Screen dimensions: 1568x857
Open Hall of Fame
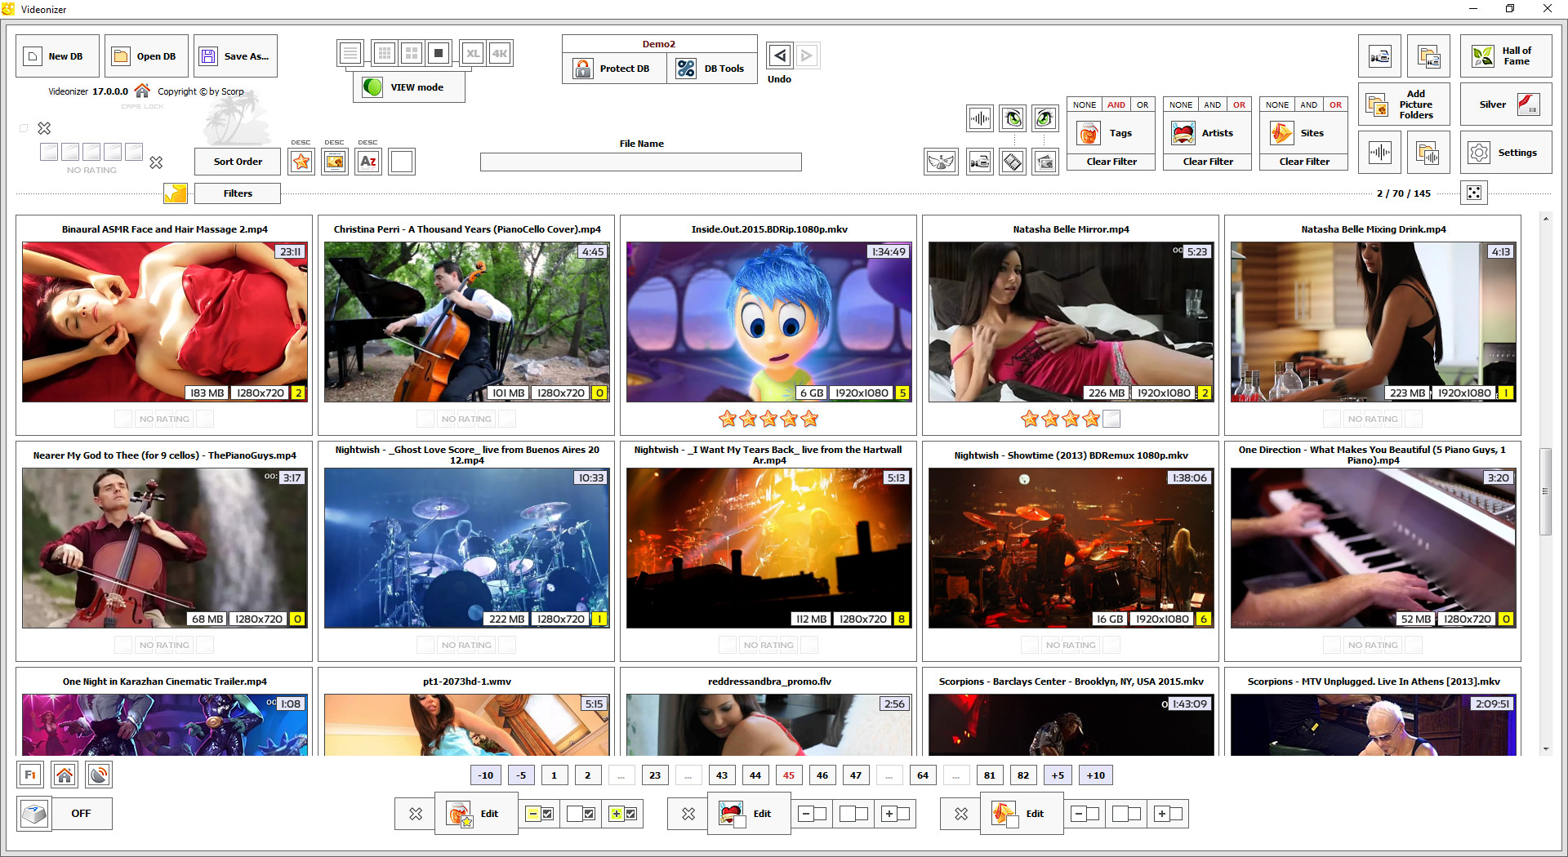click(x=1506, y=56)
